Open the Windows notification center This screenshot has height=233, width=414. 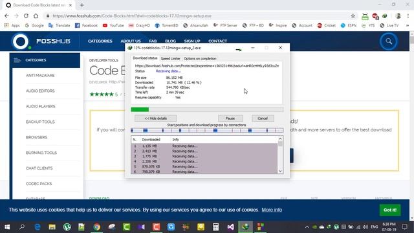point(404,227)
